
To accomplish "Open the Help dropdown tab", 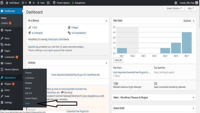I will 191,8.
